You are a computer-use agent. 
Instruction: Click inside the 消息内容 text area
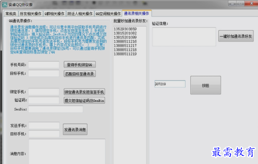point(67,151)
